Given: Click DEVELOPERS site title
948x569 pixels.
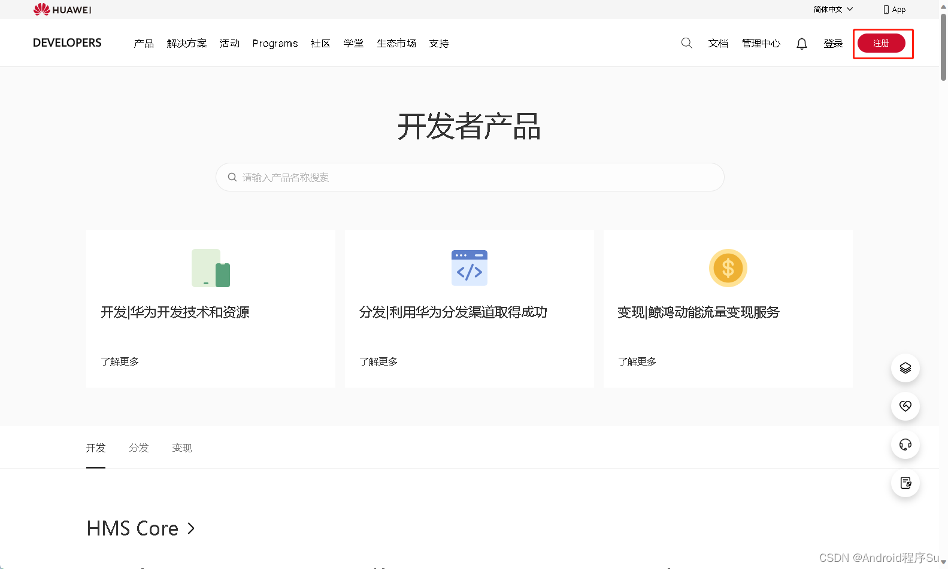Looking at the screenshot, I should click(67, 43).
